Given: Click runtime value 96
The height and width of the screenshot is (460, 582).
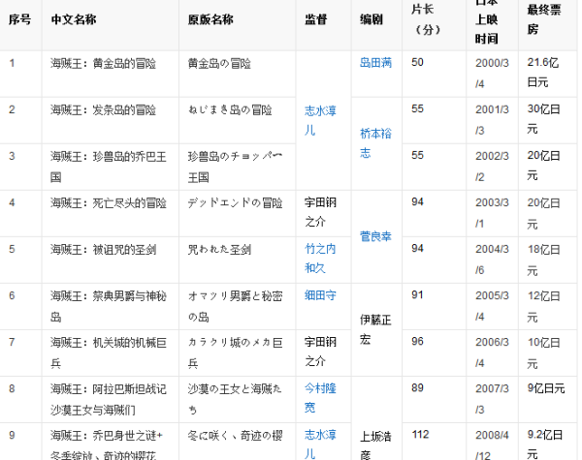Looking at the screenshot, I should [417, 341].
